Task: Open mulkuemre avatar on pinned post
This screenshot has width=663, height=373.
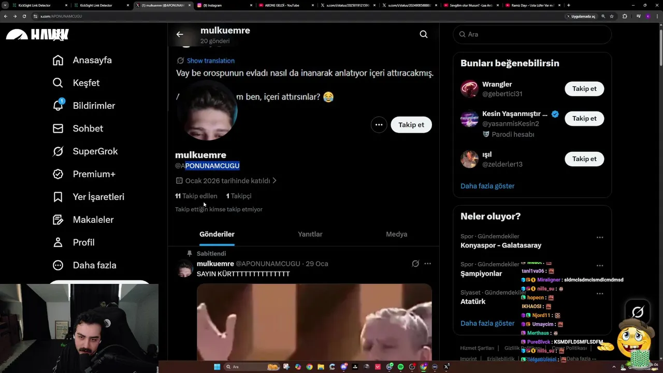Action: coord(185,268)
